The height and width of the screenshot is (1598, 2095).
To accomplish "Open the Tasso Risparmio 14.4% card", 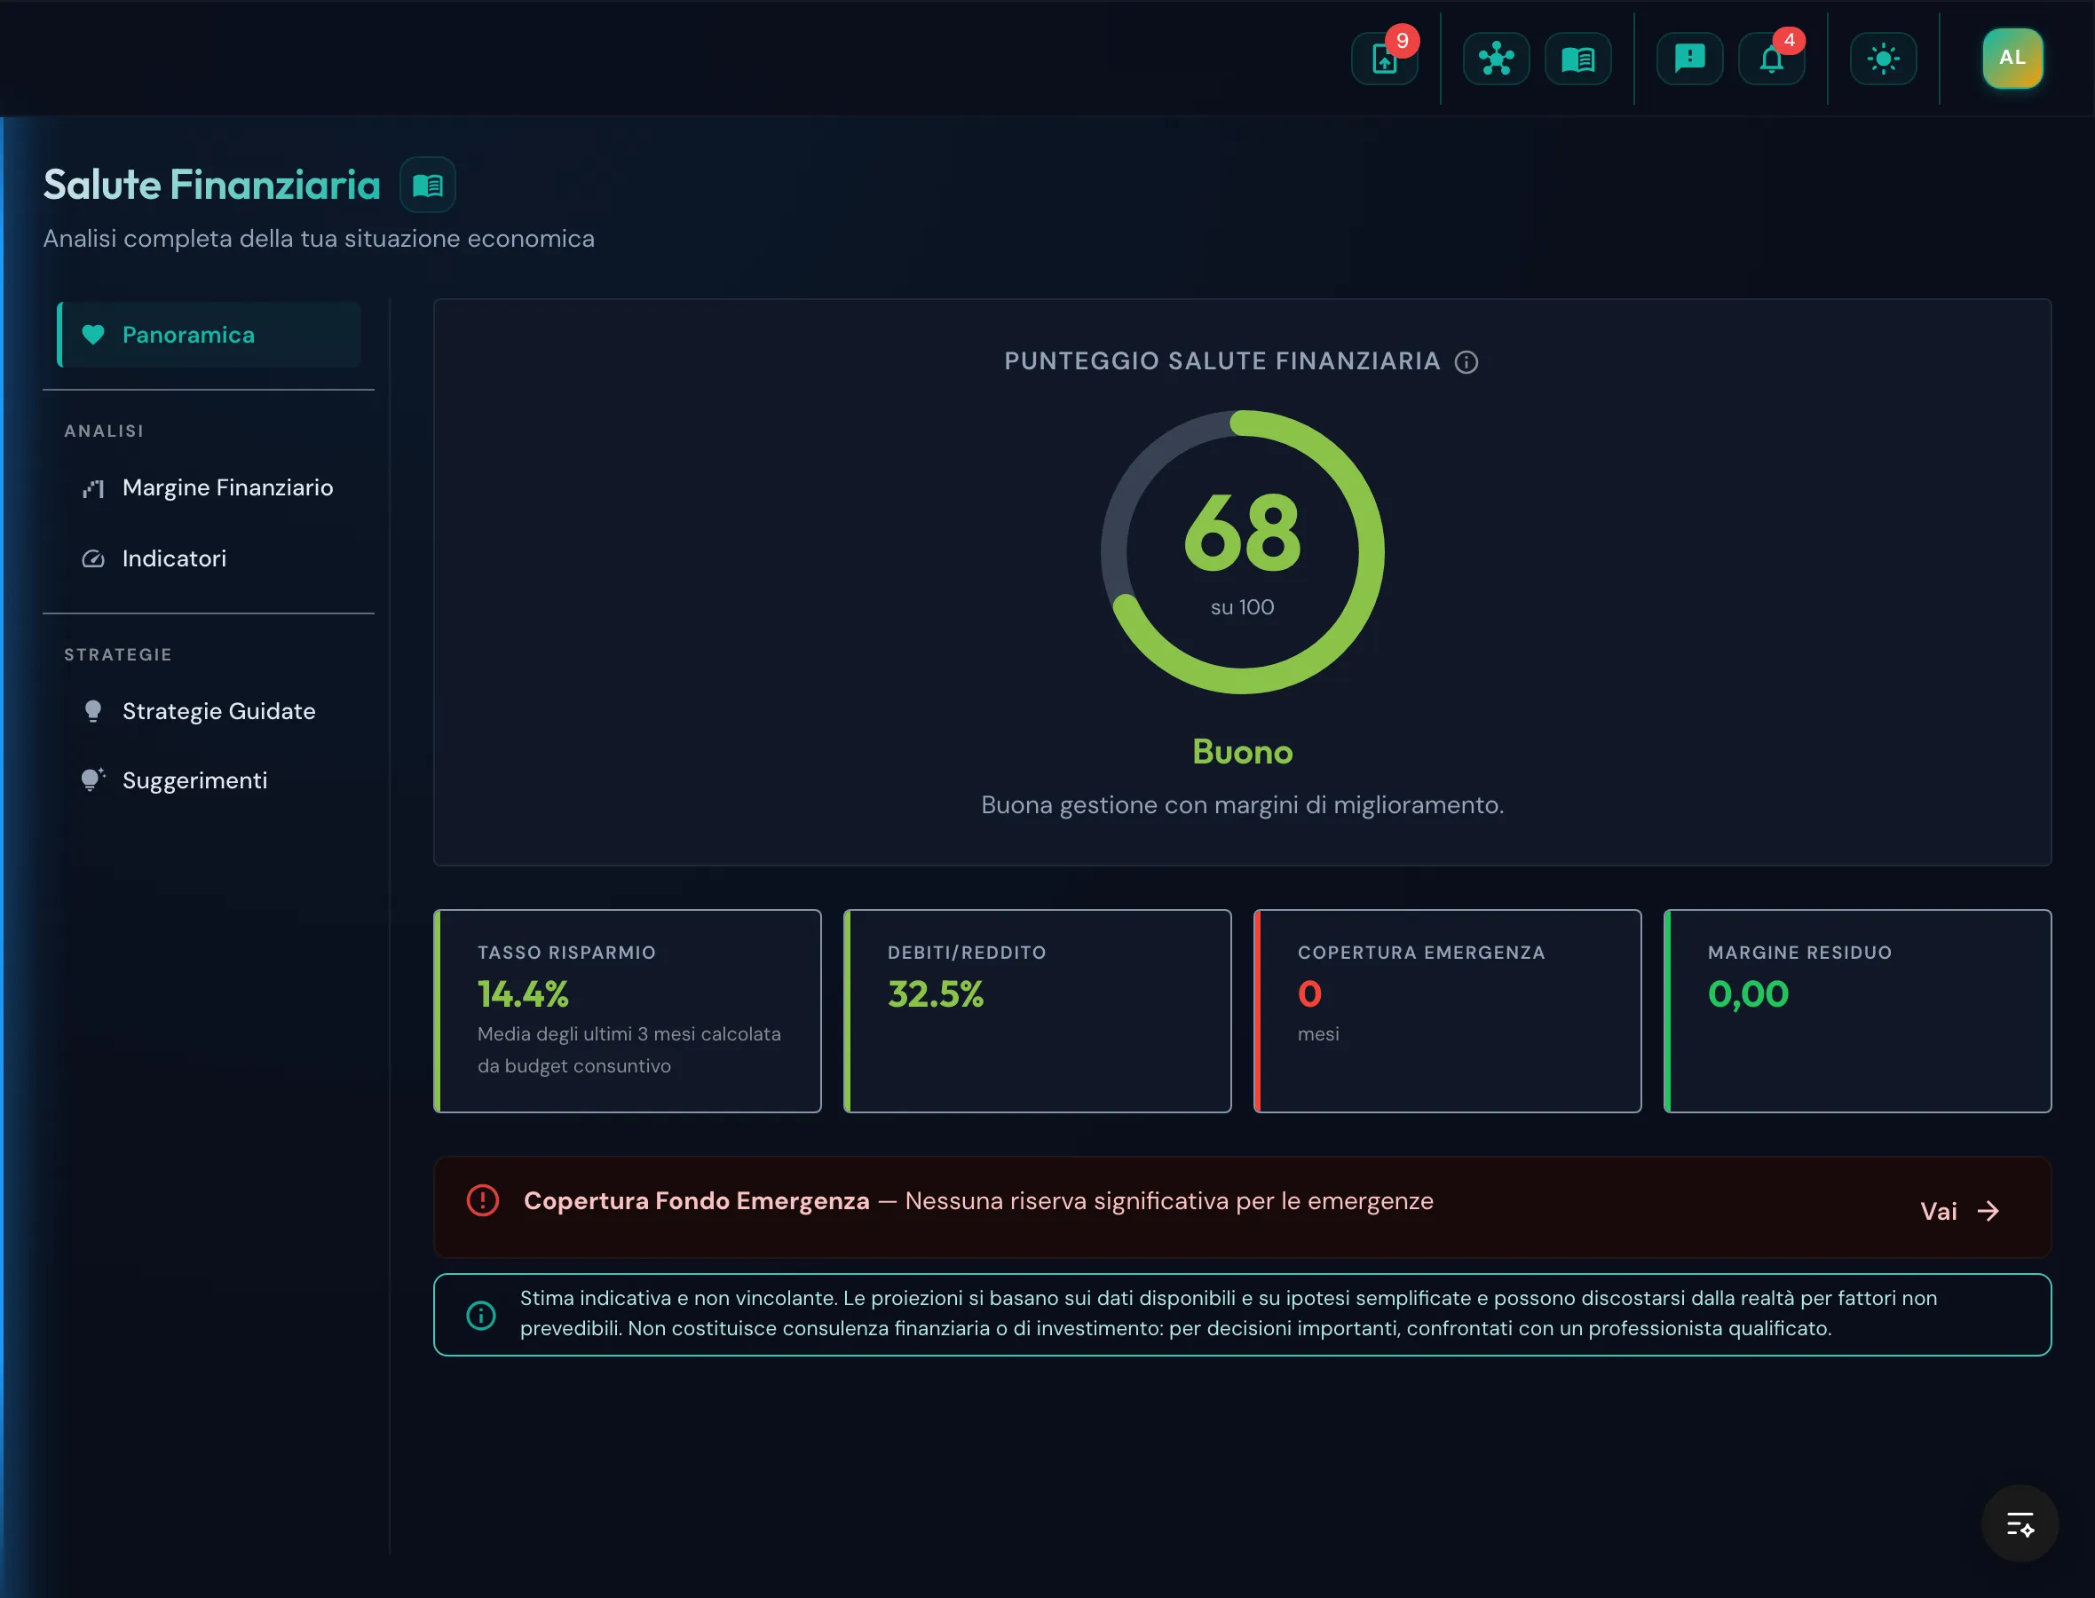I will coord(628,1011).
